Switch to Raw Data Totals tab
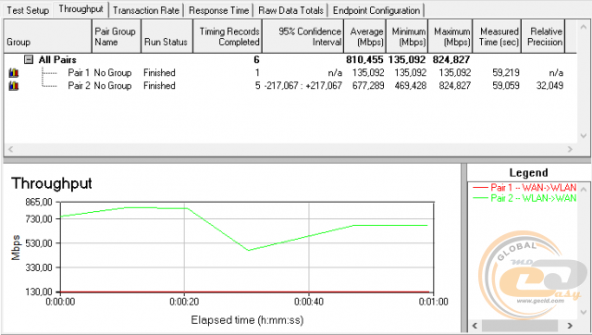This screenshot has height=335, width=592. 290,10
